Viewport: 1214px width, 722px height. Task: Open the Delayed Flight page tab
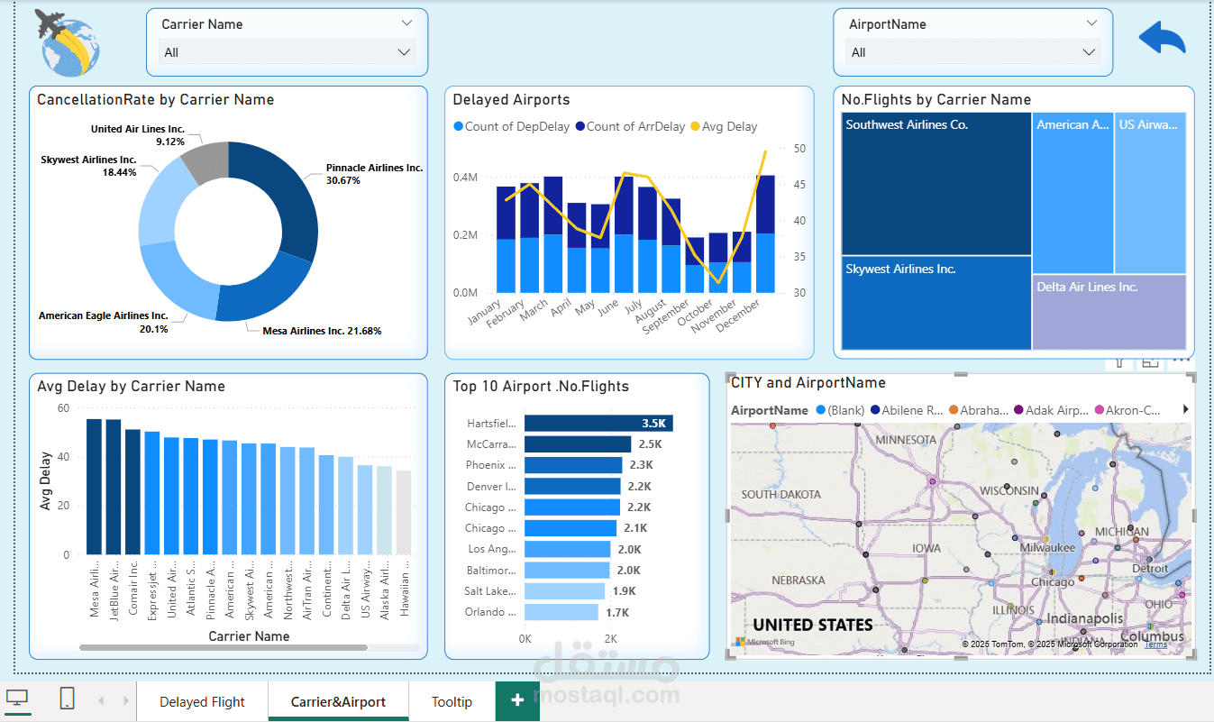pyautogui.click(x=202, y=701)
